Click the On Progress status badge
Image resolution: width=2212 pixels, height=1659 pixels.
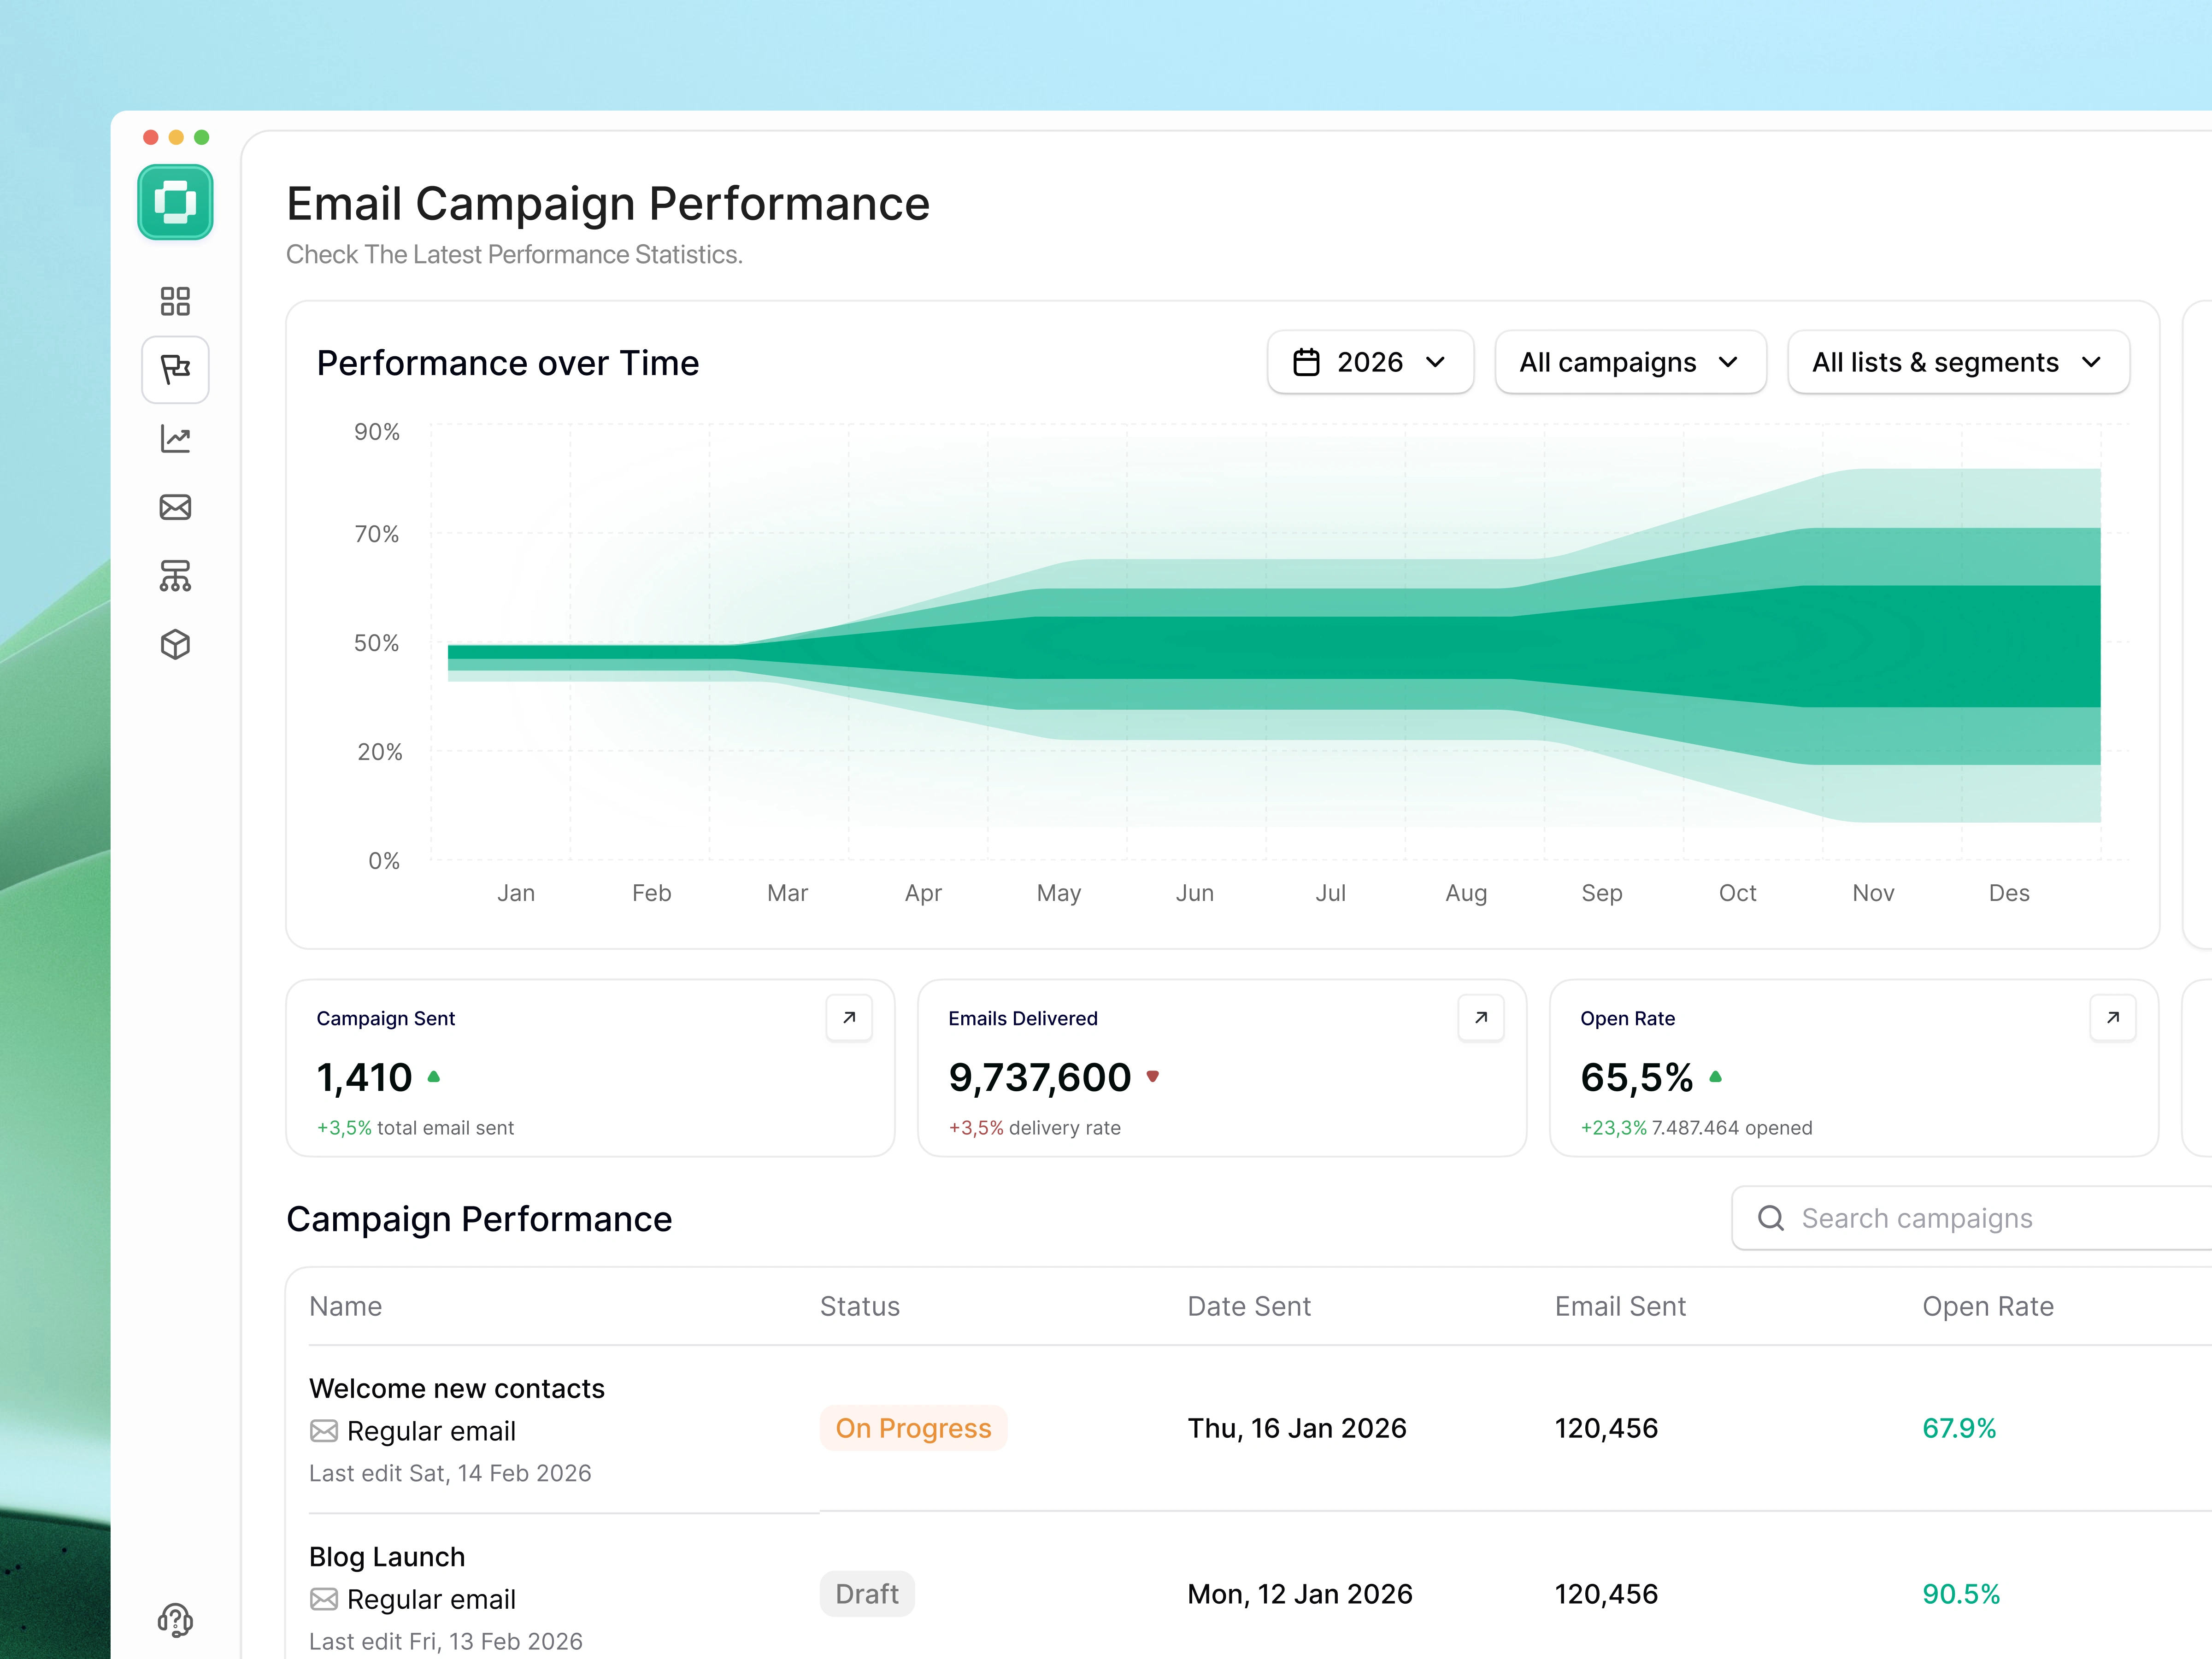coord(913,1428)
